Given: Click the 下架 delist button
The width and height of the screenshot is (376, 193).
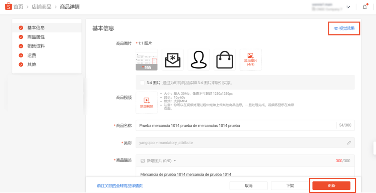Looking at the screenshot, I should click(290, 185).
